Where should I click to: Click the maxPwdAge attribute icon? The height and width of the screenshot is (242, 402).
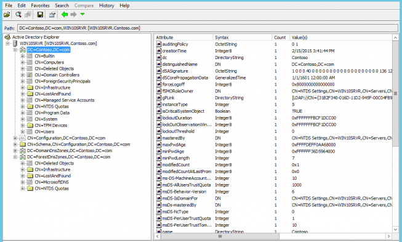tap(159, 145)
